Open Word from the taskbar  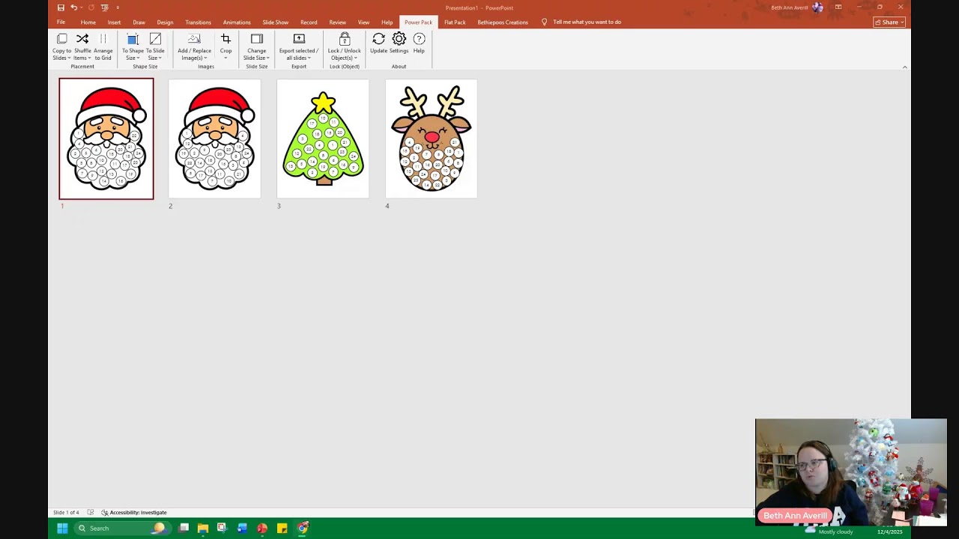point(242,529)
